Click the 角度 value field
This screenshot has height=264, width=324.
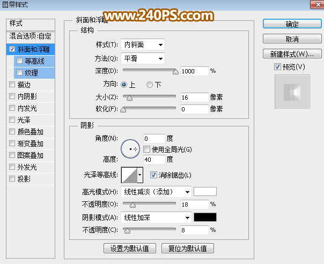coord(154,139)
